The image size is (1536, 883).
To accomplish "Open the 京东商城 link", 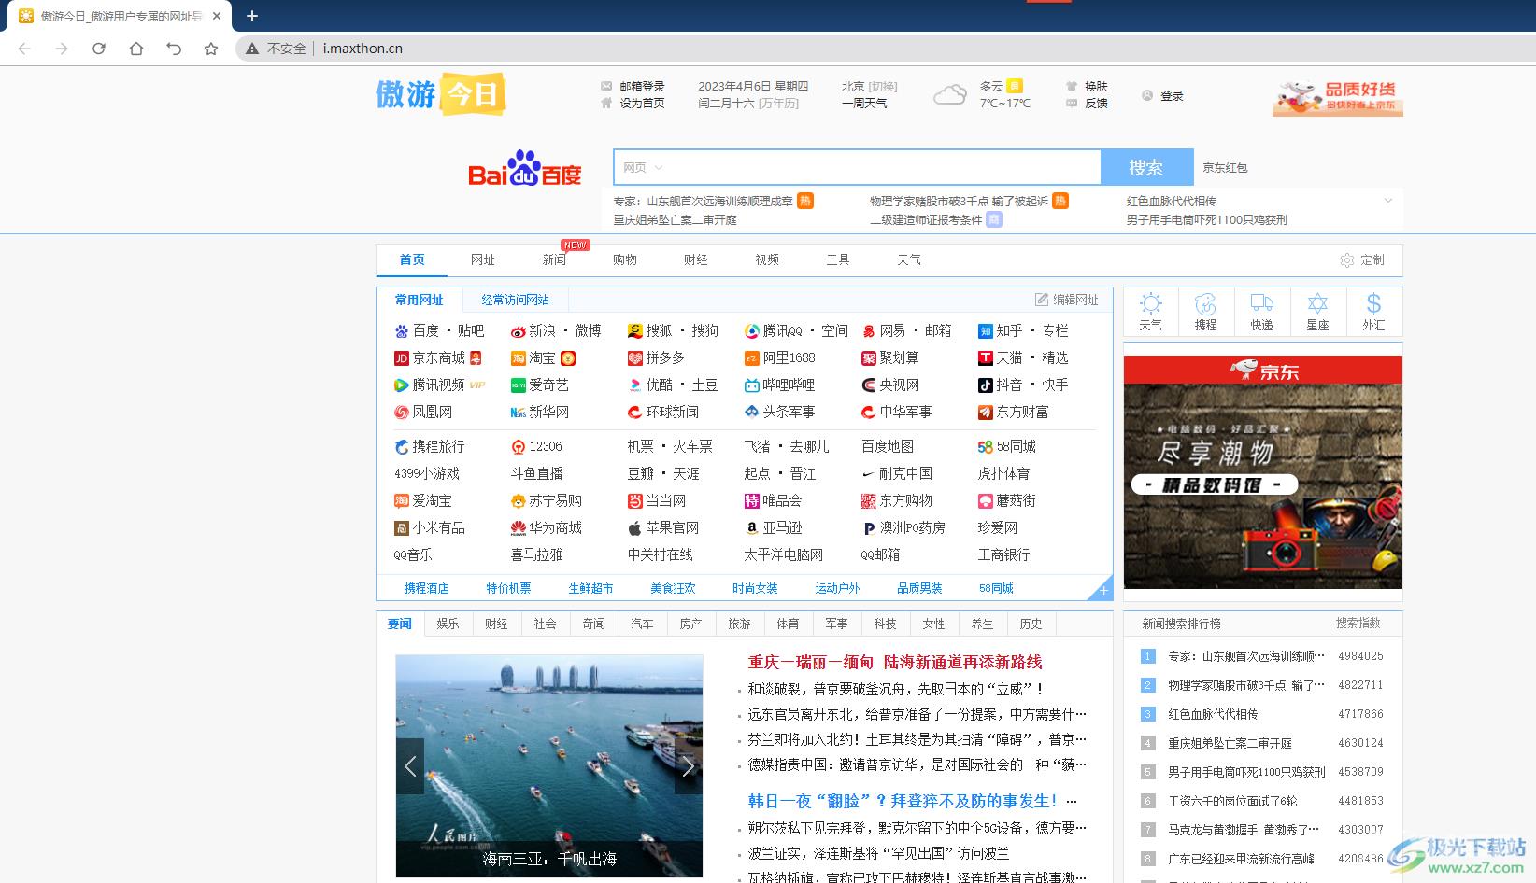I will pos(438,357).
